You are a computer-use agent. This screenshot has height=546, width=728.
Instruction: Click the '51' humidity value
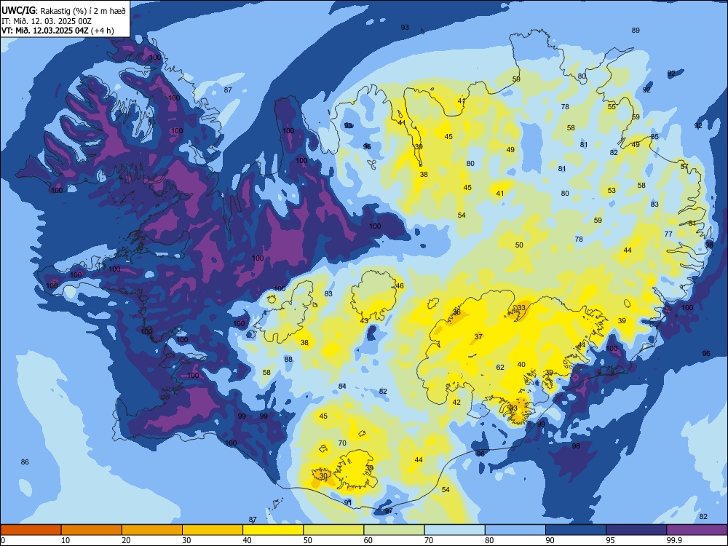point(692,223)
